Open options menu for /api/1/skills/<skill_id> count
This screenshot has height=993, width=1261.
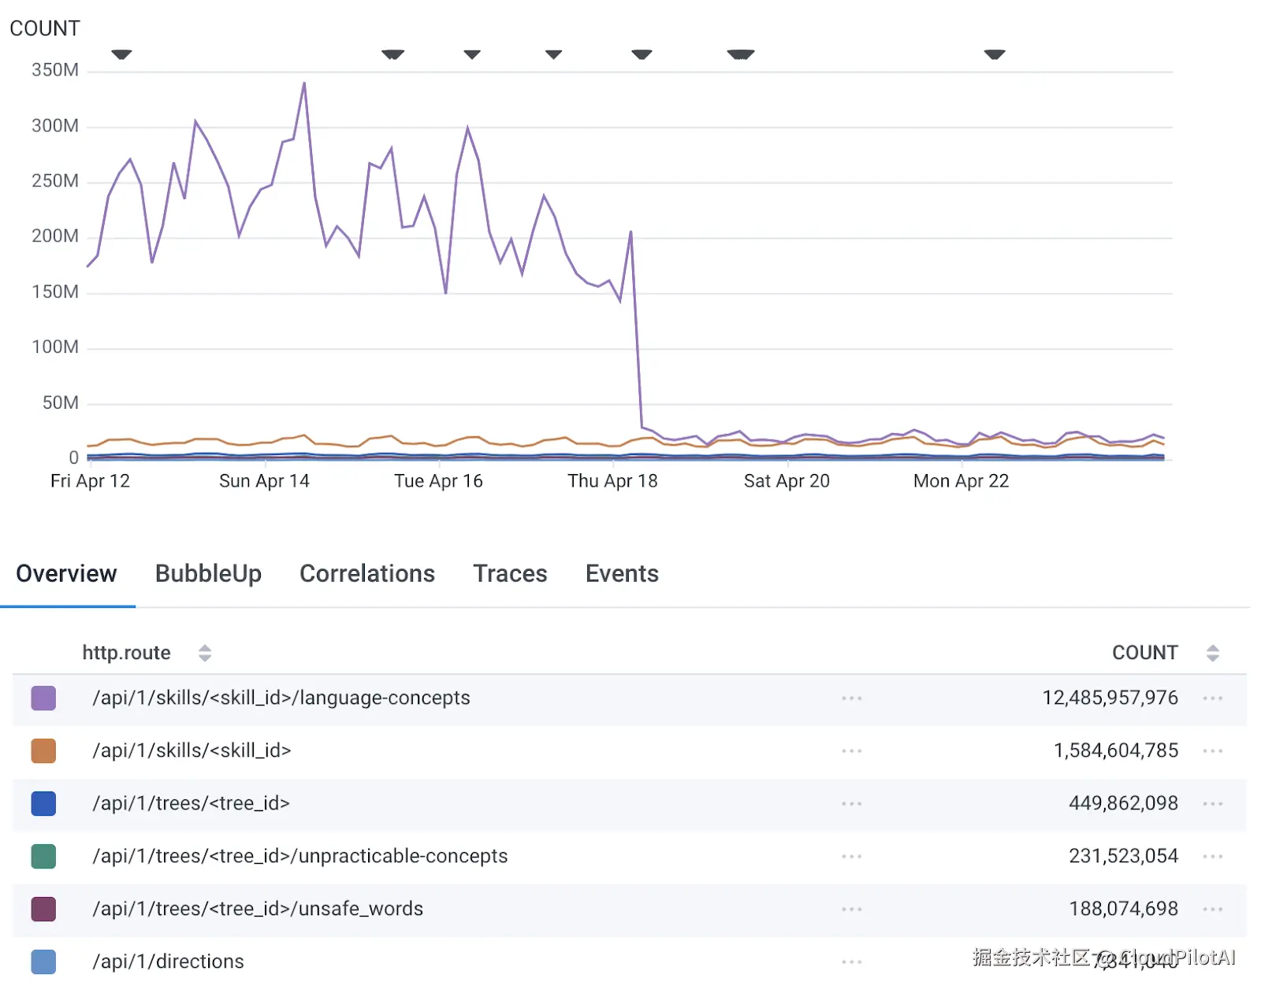point(1212,751)
